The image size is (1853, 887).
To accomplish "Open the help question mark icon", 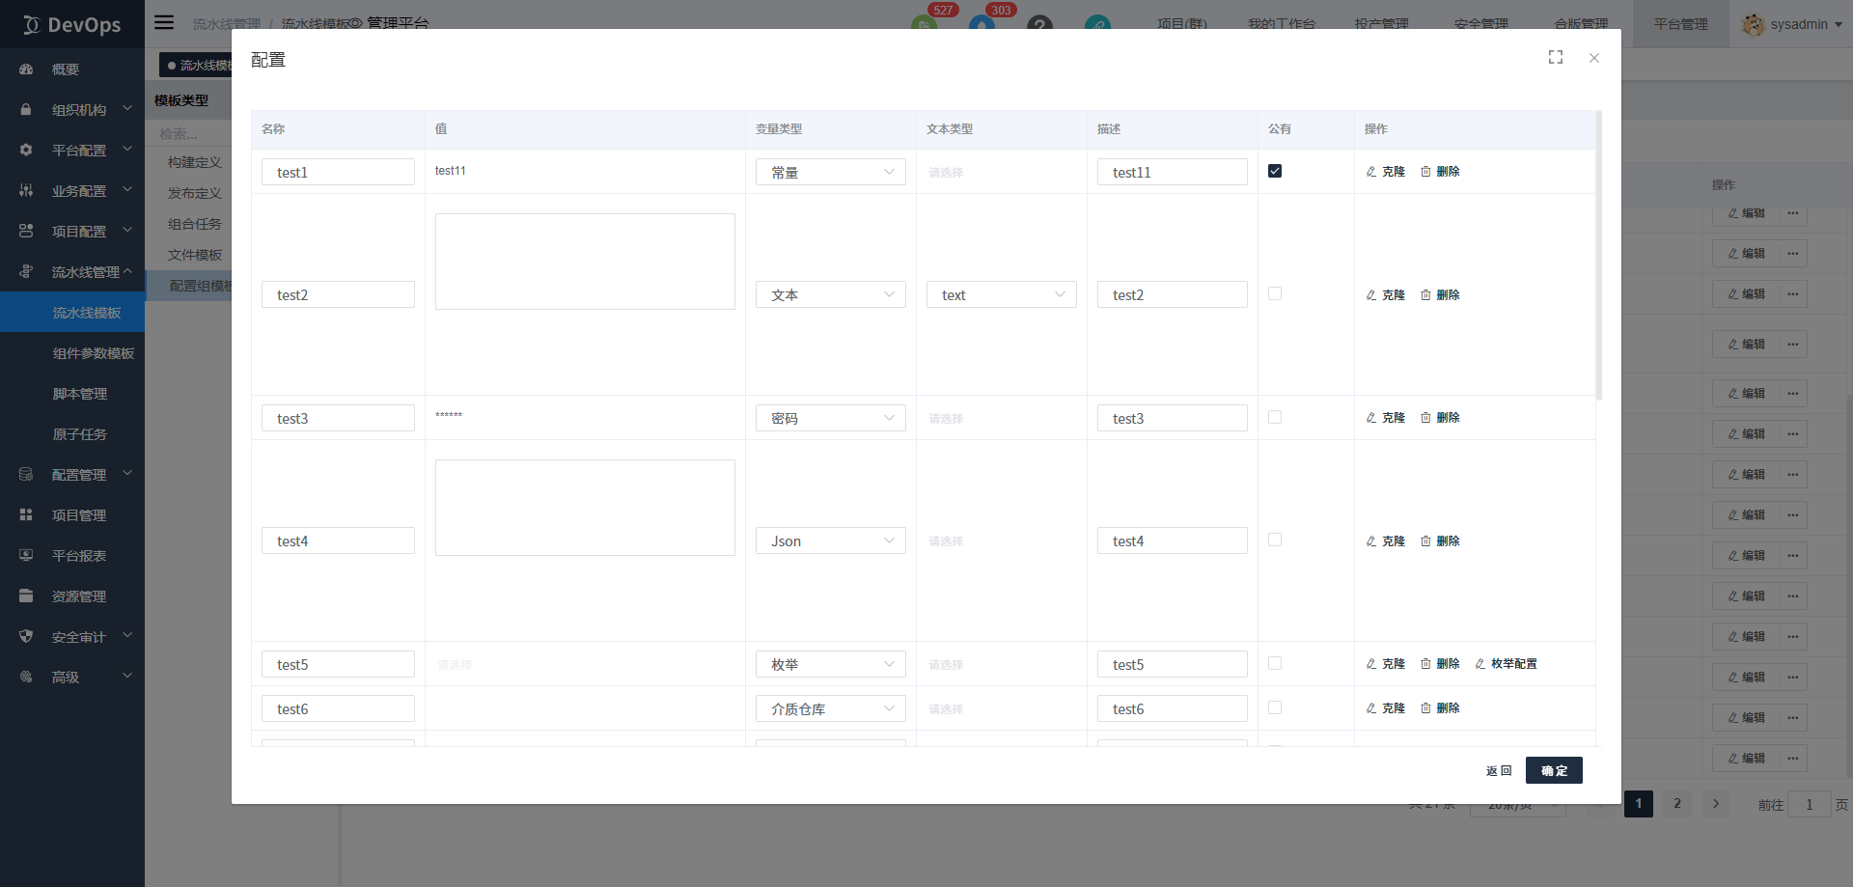I will coord(1039,25).
